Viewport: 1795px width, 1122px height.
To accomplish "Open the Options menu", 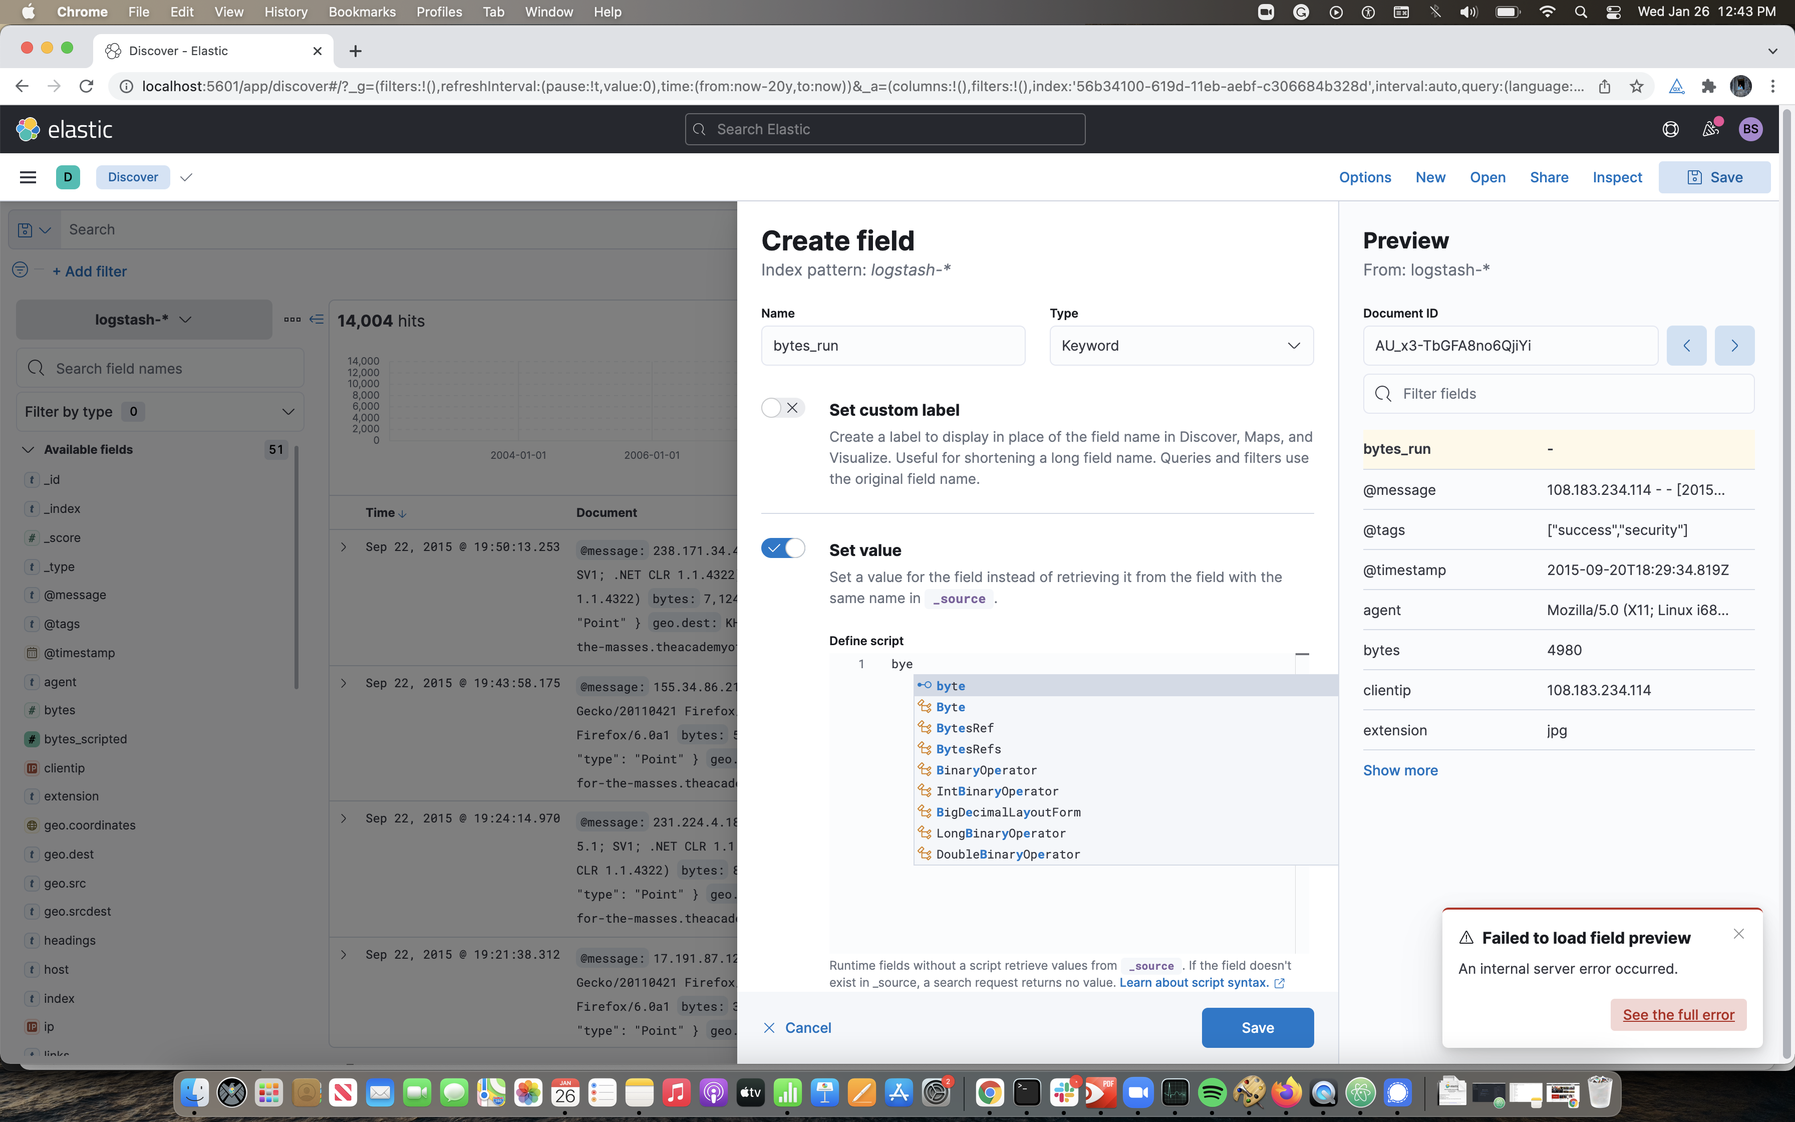I will [x=1365, y=177].
